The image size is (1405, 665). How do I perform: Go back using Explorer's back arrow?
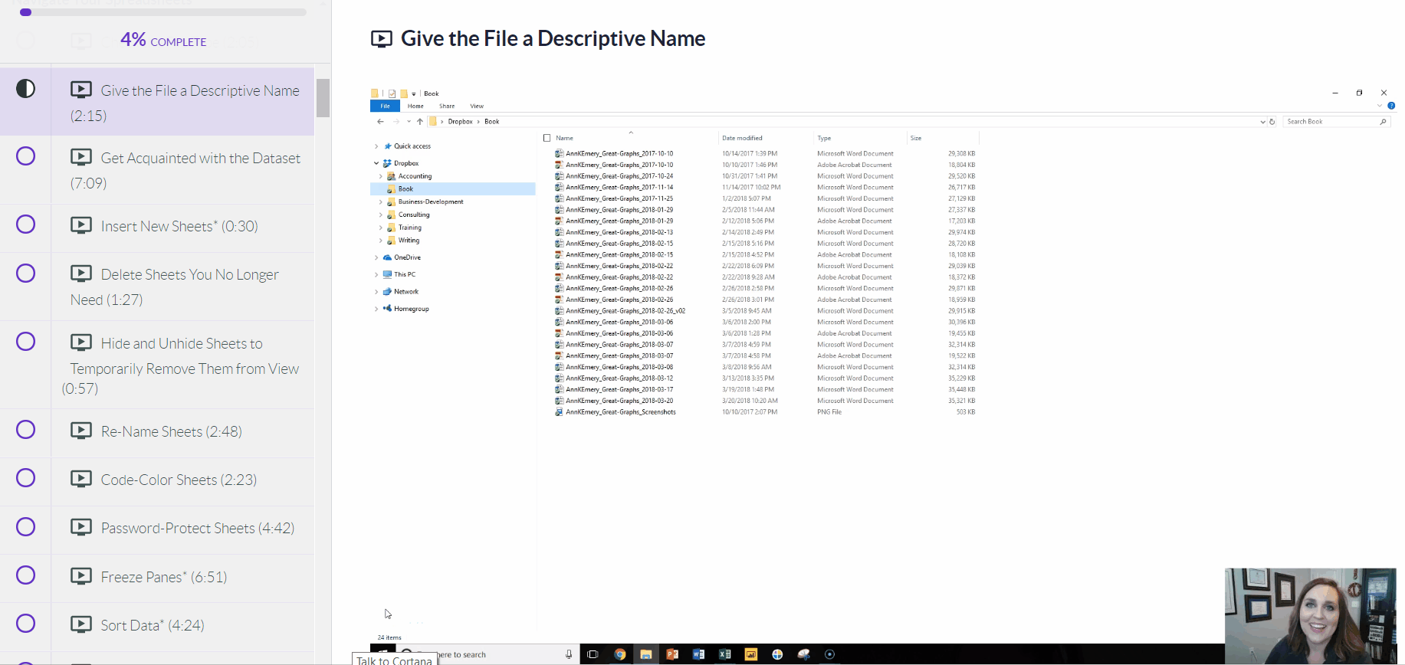coord(380,122)
